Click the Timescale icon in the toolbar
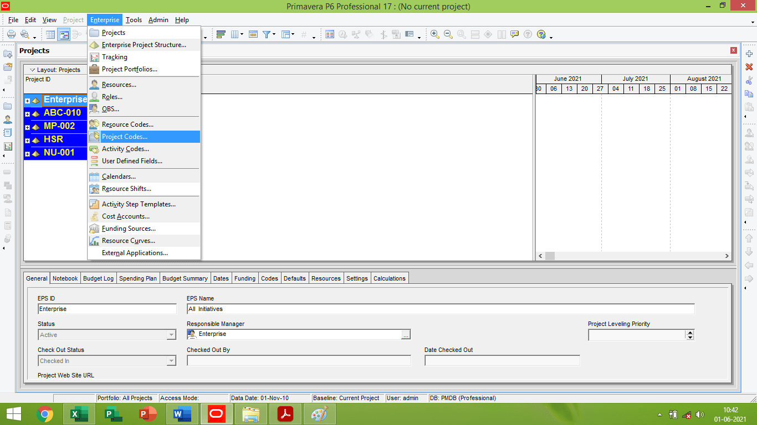Viewport: 757px width, 425px height. click(x=253, y=34)
